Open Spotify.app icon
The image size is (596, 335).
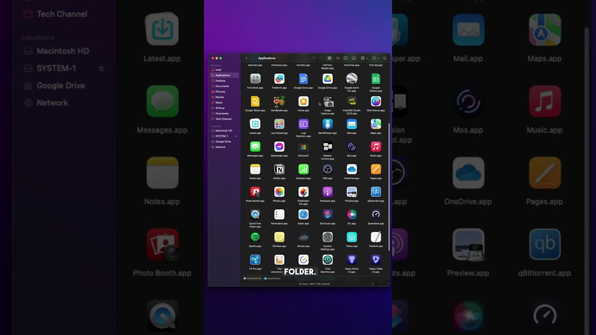255,237
